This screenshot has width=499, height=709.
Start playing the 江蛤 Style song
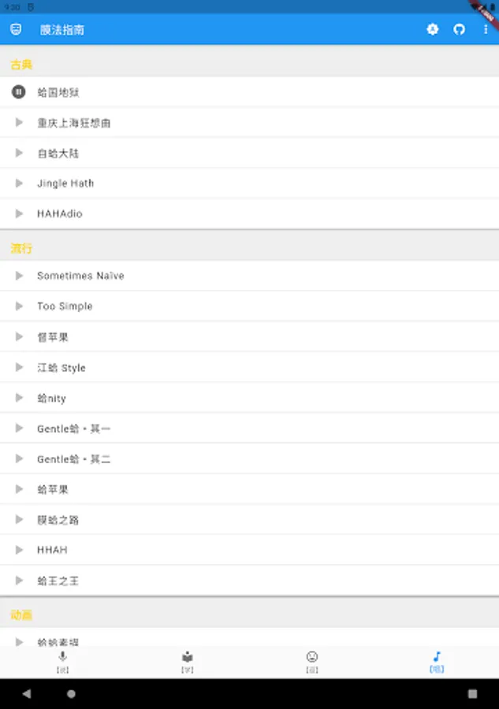pos(19,367)
